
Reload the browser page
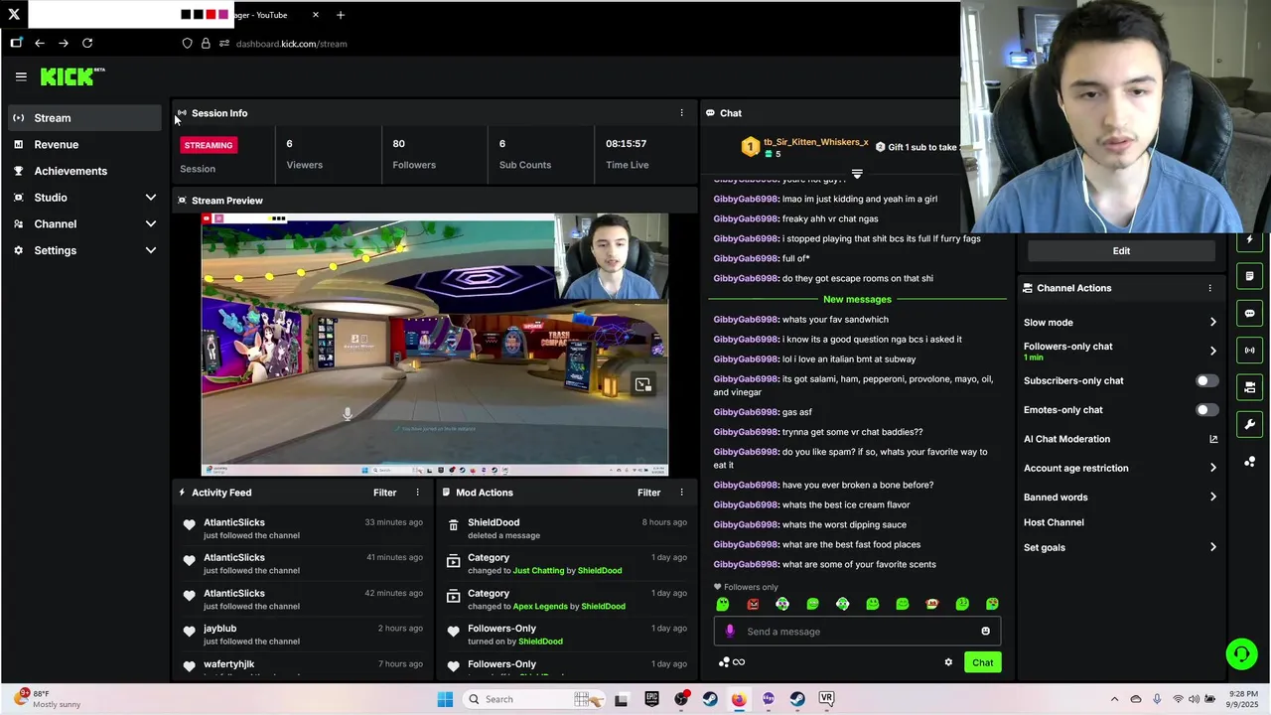[87, 43]
